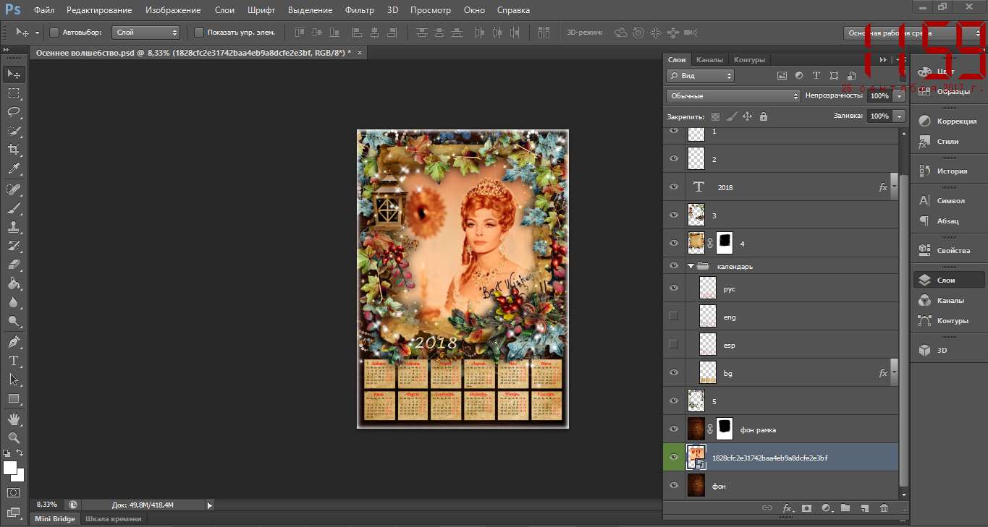Expand effects of the 2018 layer

point(895,187)
